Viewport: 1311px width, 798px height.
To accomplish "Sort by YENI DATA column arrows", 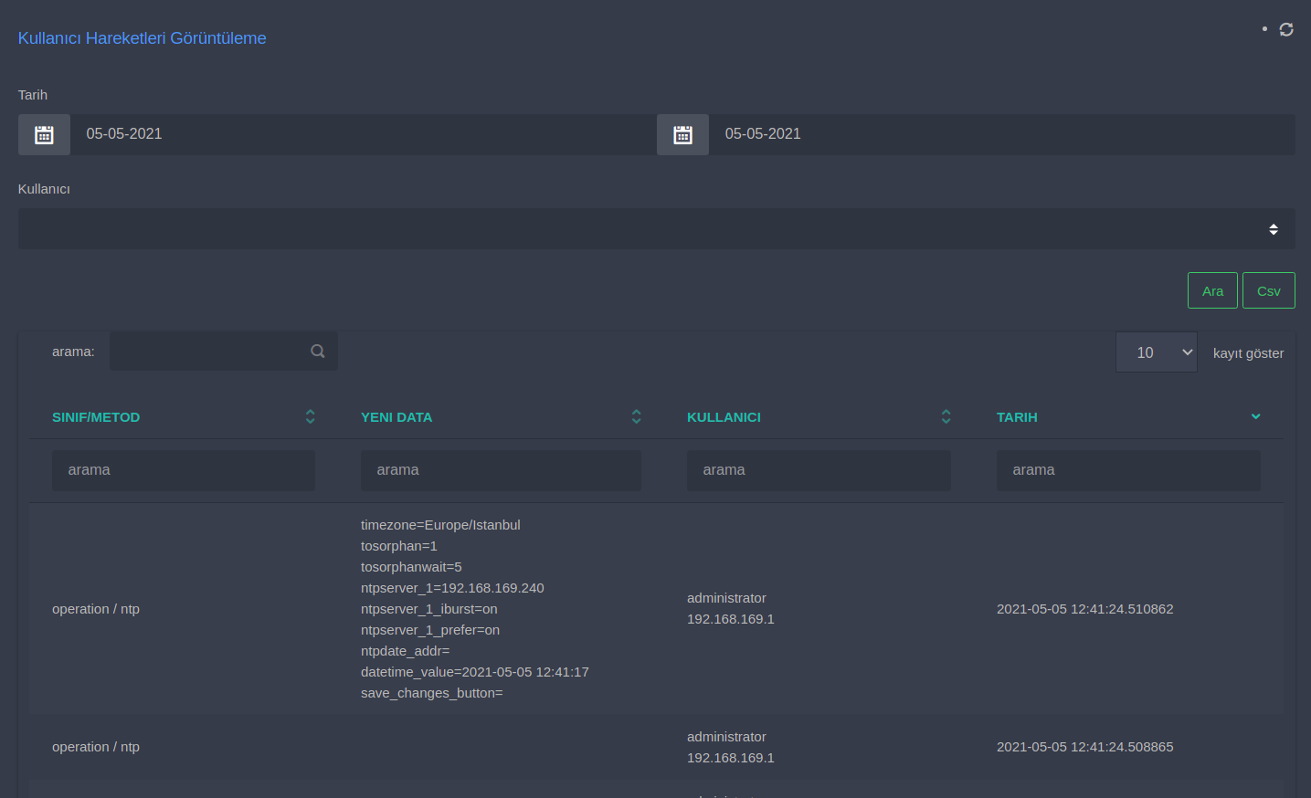I will click(x=636, y=416).
